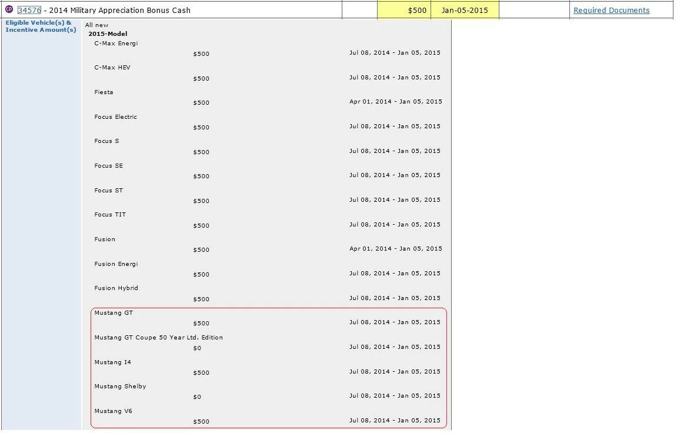Click the purple CP icon beside program 34576
Viewport: 677px width, 433px height.
pos(9,9)
